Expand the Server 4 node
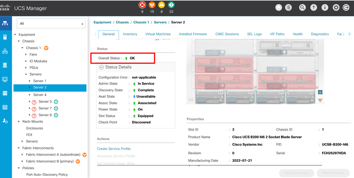 point(30,95)
